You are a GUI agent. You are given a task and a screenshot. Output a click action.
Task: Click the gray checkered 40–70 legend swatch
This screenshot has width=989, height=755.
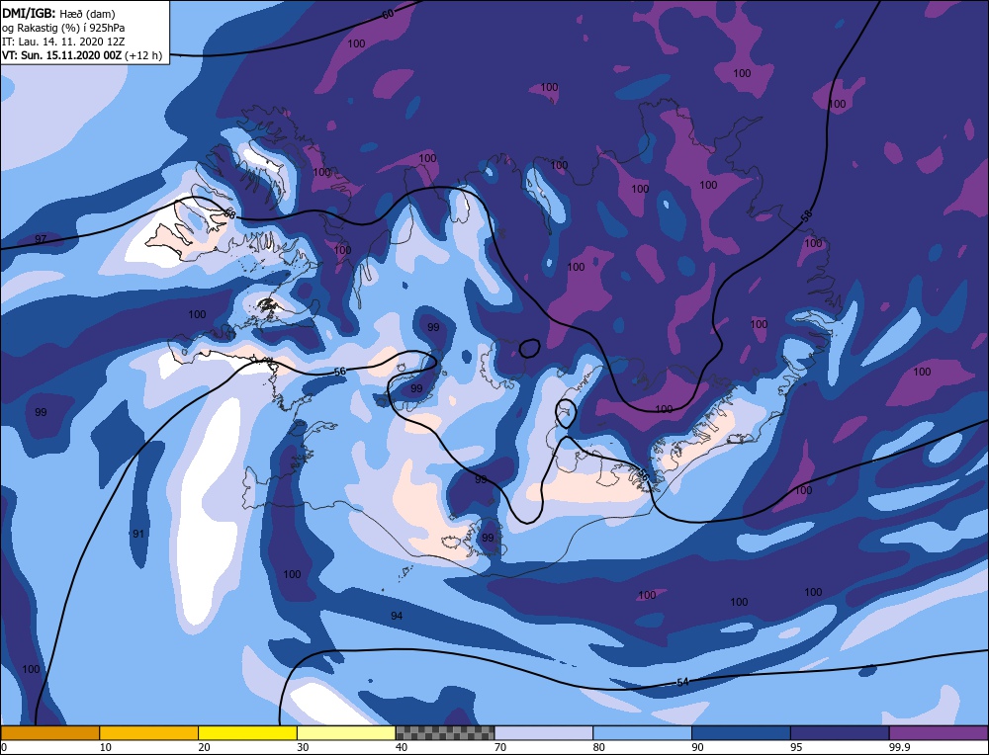click(x=445, y=732)
